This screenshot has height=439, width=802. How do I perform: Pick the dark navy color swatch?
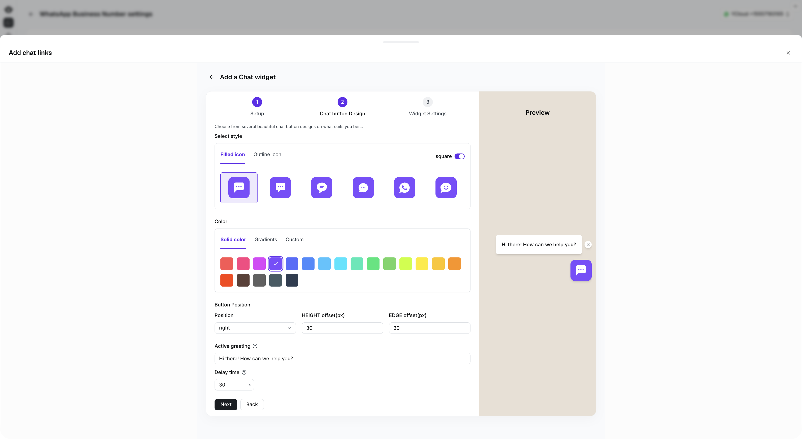[x=292, y=280]
